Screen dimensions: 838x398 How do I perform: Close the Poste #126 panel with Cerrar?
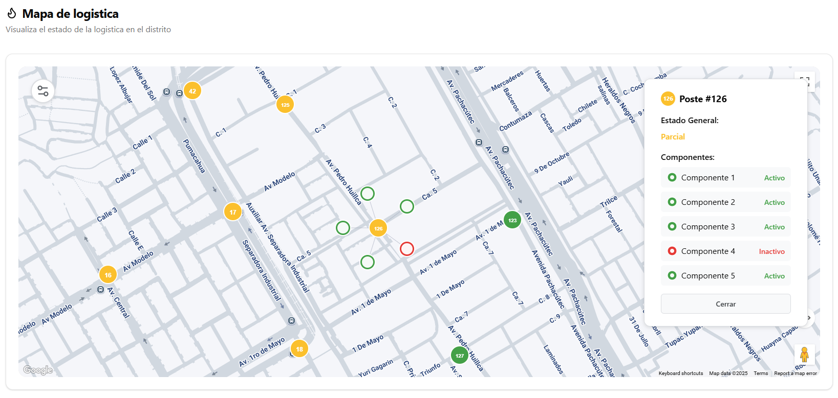[725, 304]
